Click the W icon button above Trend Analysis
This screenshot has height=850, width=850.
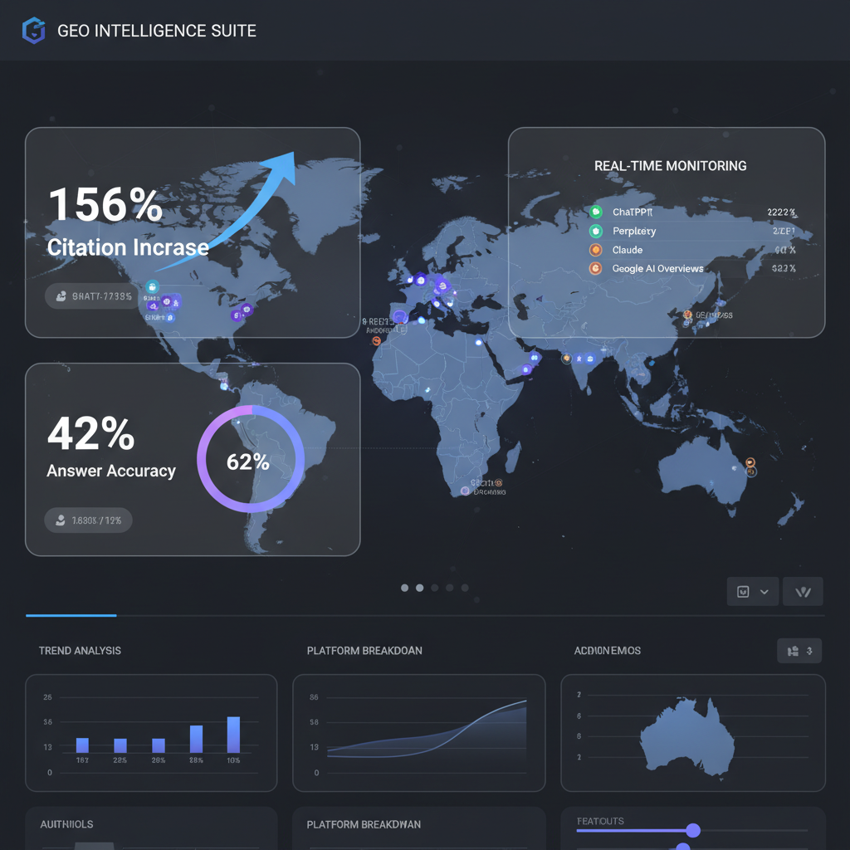pyautogui.click(x=802, y=591)
